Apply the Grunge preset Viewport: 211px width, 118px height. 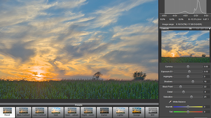pyautogui.click(x=136, y=112)
